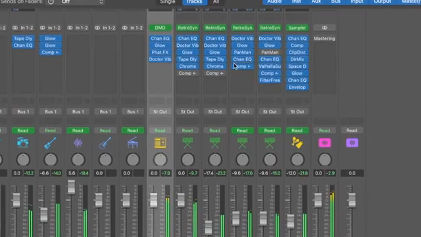
Task: Toggle the Output channel filter button
Action: pos(382,2)
